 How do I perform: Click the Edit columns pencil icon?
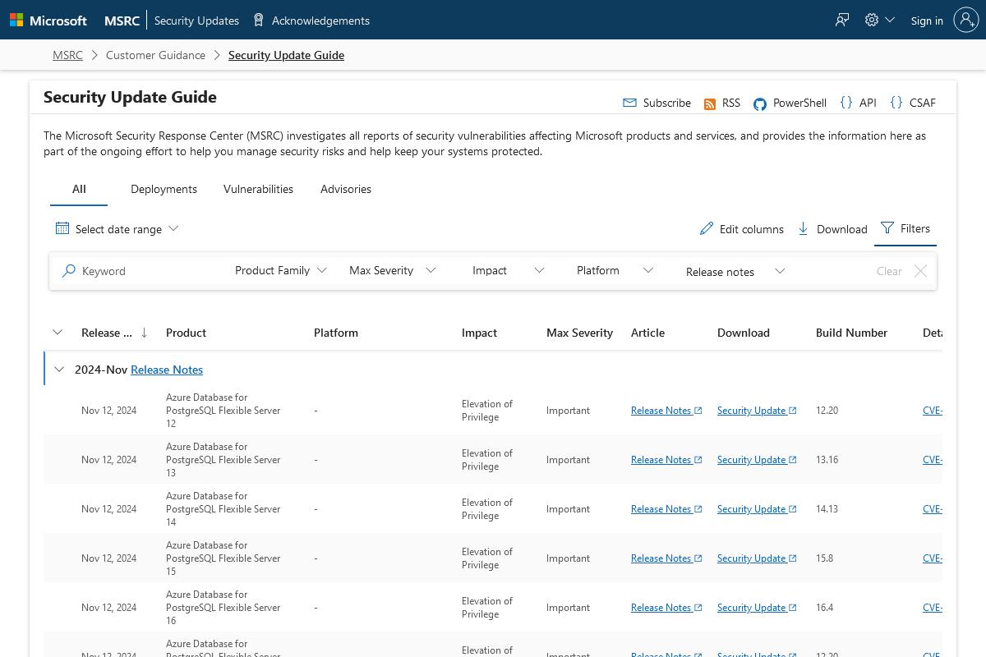tap(707, 228)
